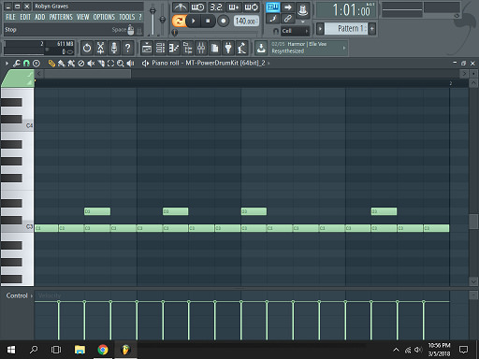The height and width of the screenshot is (359, 479).
Task: Open the browser view icon
Action: tap(188, 48)
